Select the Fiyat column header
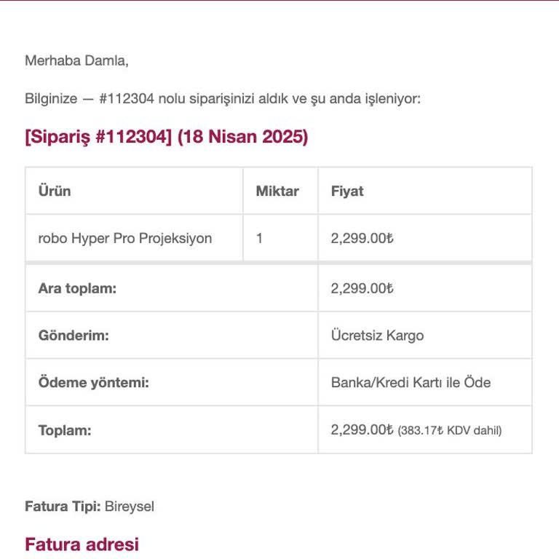Screen dimensions: 559x559 [347, 191]
